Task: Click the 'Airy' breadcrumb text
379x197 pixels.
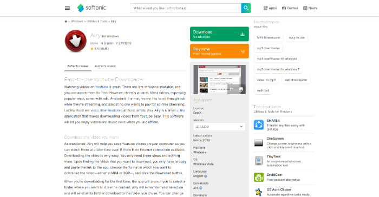Action: tap(114, 22)
